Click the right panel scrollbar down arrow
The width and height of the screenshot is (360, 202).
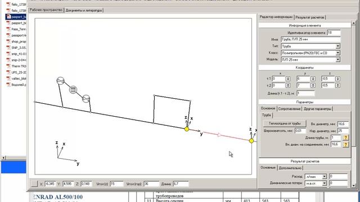[x=354, y=185]
